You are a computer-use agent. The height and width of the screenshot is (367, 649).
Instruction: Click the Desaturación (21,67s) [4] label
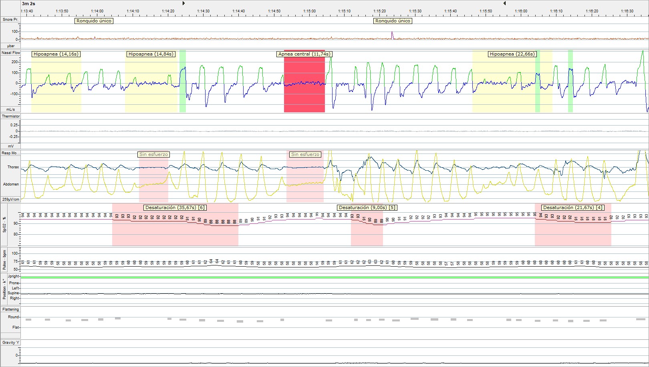(572, 207)
